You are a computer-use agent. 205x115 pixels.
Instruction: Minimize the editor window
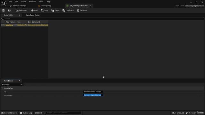tap(191, 2)
